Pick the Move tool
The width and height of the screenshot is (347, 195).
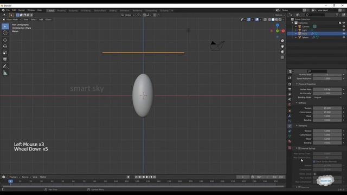pyautogui.click(x=5, y=40)
